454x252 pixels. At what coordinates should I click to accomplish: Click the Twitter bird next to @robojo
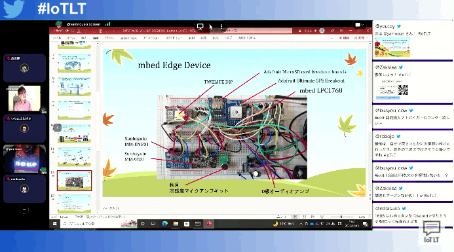[398, 136]
